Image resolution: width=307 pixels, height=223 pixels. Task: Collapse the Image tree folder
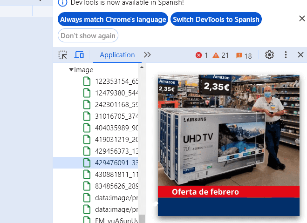(71, 69)
